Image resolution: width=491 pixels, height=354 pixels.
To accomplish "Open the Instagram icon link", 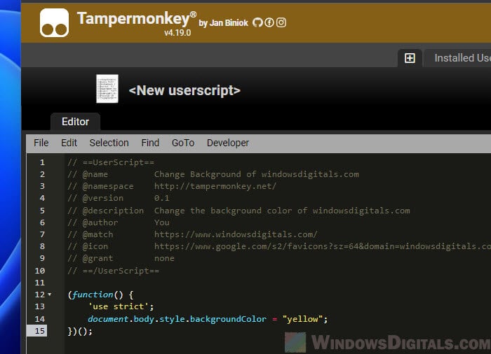I will pyautogui.click(x=281, y=22).
